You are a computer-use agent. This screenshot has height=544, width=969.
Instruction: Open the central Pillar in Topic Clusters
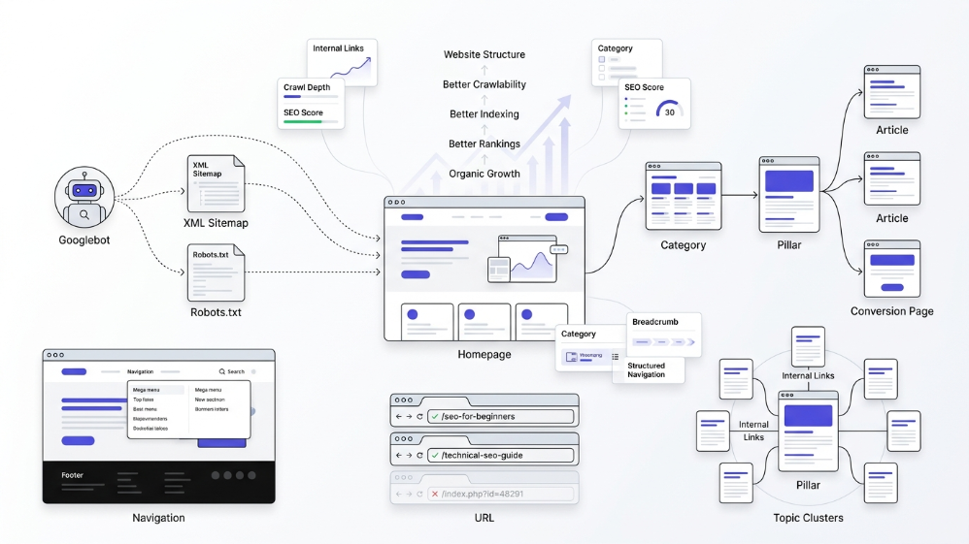click(x=808, y=431)
